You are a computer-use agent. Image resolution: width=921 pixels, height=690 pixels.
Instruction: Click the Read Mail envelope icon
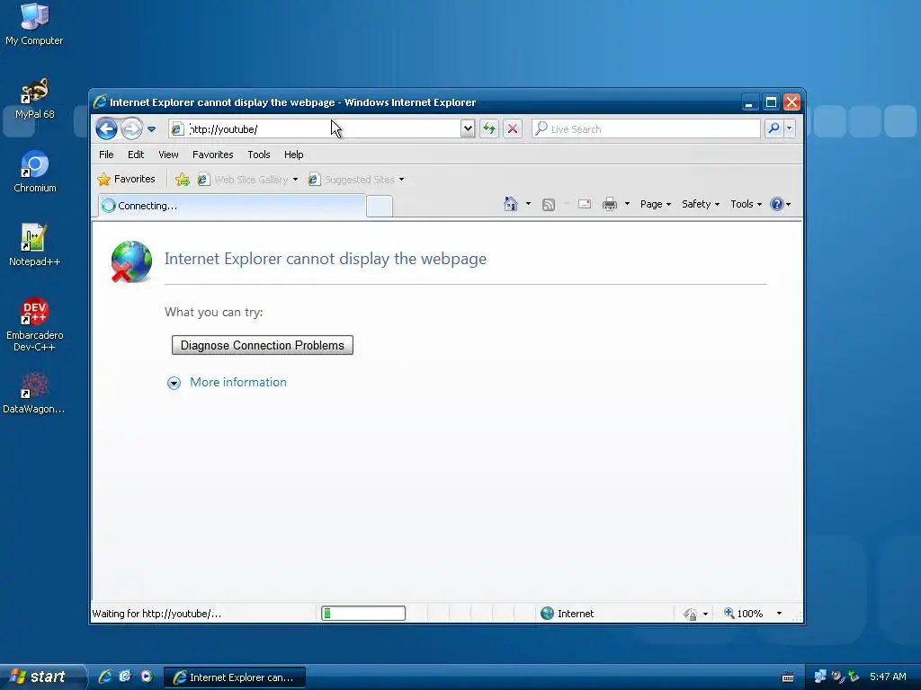[x=585, y=204]
